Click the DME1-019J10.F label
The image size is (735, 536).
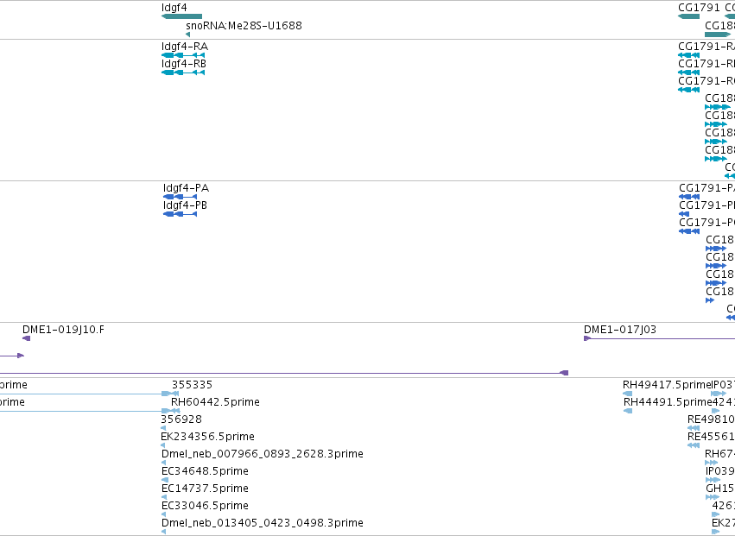coord(63,330)
